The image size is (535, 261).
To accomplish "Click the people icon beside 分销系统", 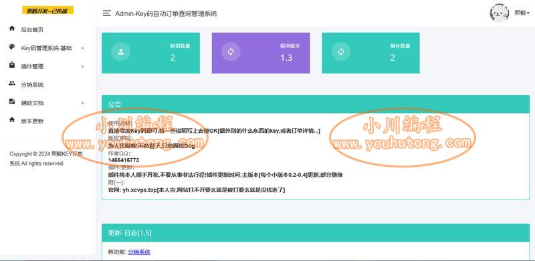I will (12, 83).
